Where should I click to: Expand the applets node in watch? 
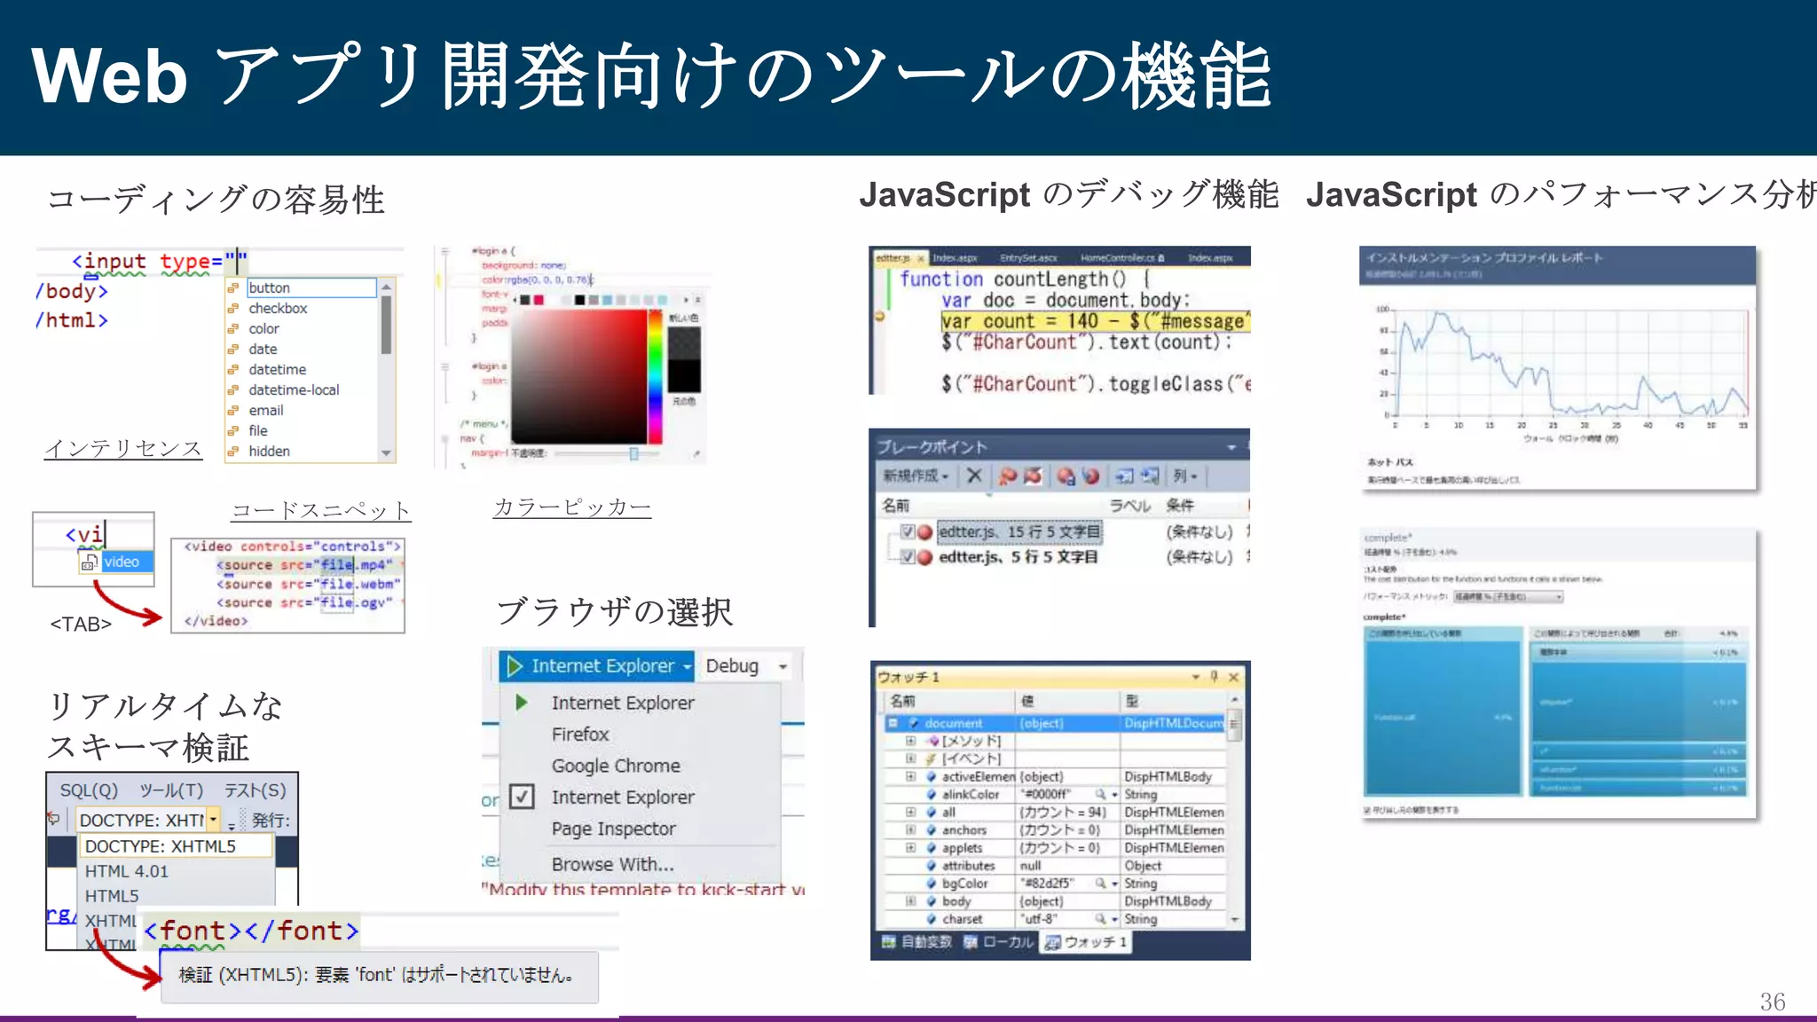click(910, 847)
